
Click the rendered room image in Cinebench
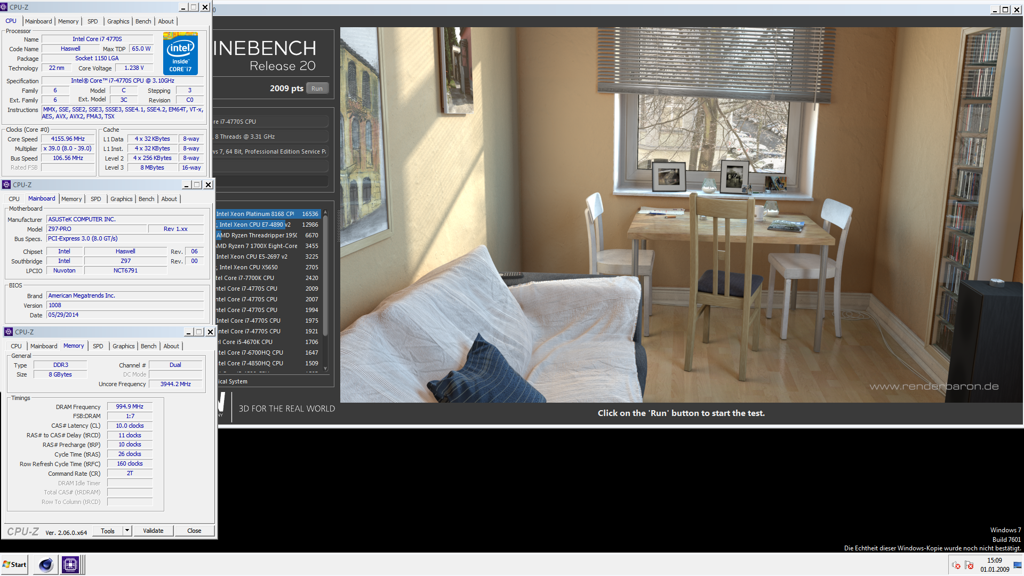click(681, 215)
